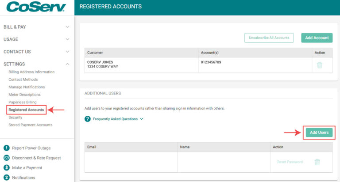Click the Notifications count badge icon
The height and width of the screenshot is (182, 340).
coord(7,178)
